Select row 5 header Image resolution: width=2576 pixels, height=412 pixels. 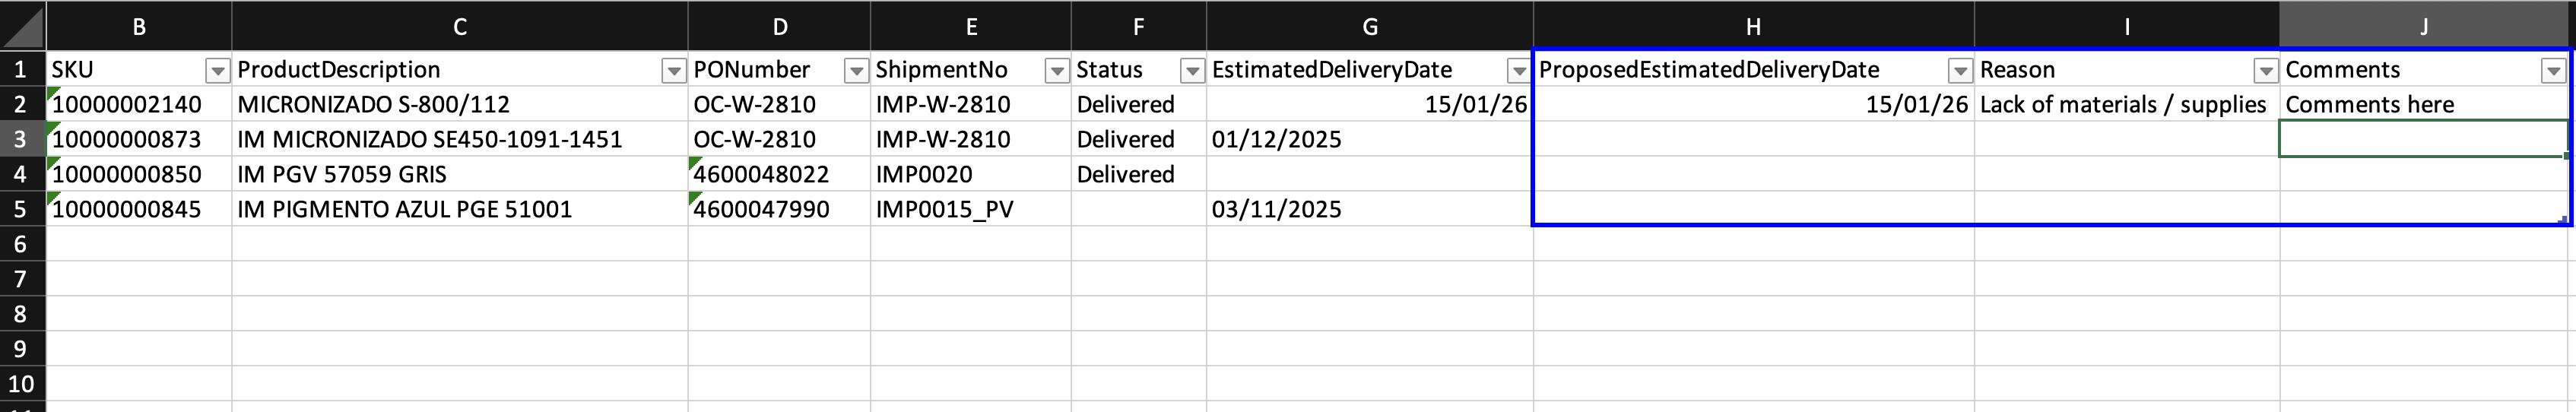pyautogui.click(x=21, y=209)
